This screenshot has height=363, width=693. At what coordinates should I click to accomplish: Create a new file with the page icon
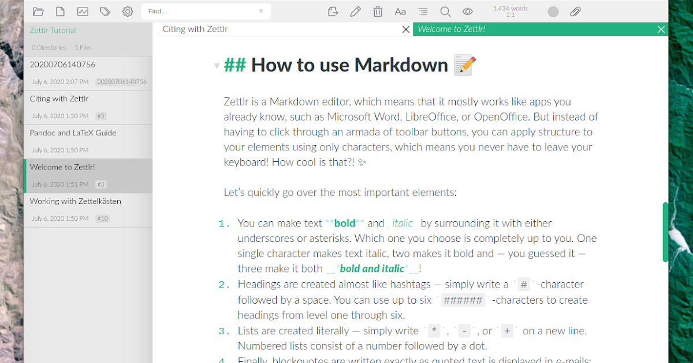60,12
